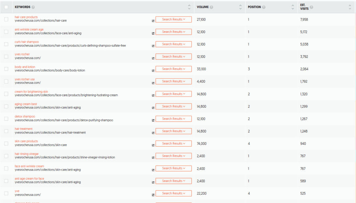Select volume value 33,100

(x=201, y=69)
